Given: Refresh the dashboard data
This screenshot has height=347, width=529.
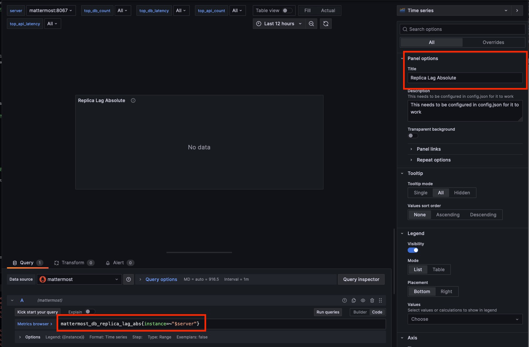Looking at the screenshot, I should pyautogui.click(x=325, y=23).
